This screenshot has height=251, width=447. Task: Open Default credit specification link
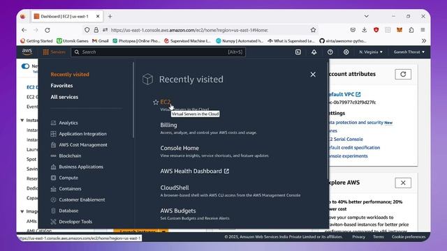(354, 147)
